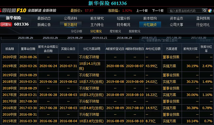Screen dimensions: 214x125
Task: Open 盈利预测 tab
Action: click(x=203, y=18)
